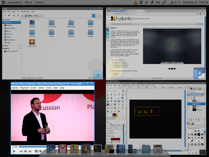Toggle visibility eye of the Fuduntu layer
Screen dimensions: 209x157
coord(188,104)
